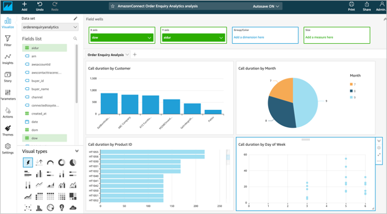Maximize the Day of Week visual
This screenshot has width=387, height=214.
pyautogui.click(x=379, y=155)
